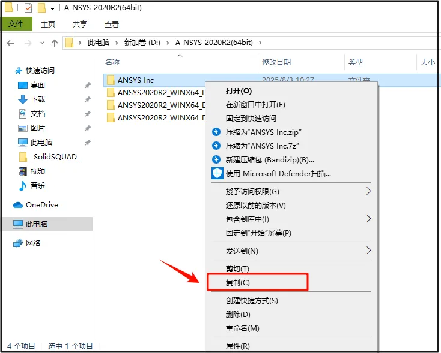Expand the chevron after A-NSYS-2020R2(64bit) breadcrumb
Image resolution: width=441 pixels, height=353 pixels.
[260, 43]
